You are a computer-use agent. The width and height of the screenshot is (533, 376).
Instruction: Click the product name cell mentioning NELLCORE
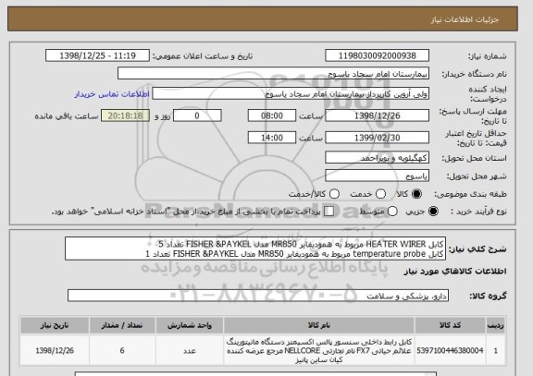click(319, 350)
